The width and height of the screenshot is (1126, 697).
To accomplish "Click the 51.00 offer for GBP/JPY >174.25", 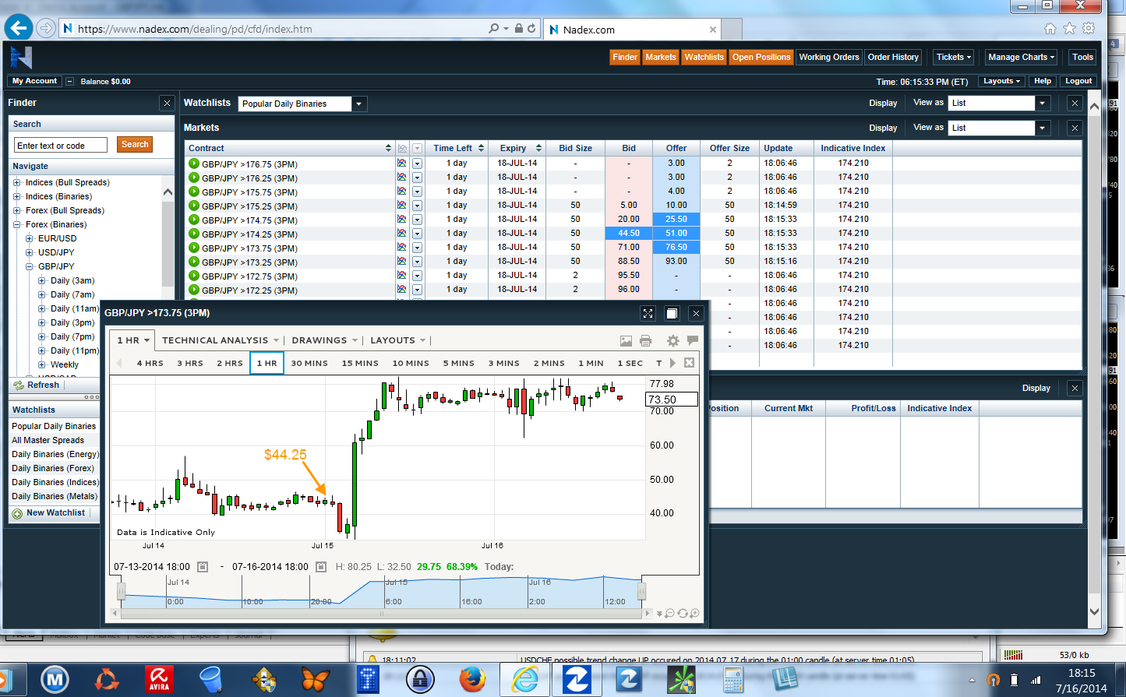I will tap(676, 234).
